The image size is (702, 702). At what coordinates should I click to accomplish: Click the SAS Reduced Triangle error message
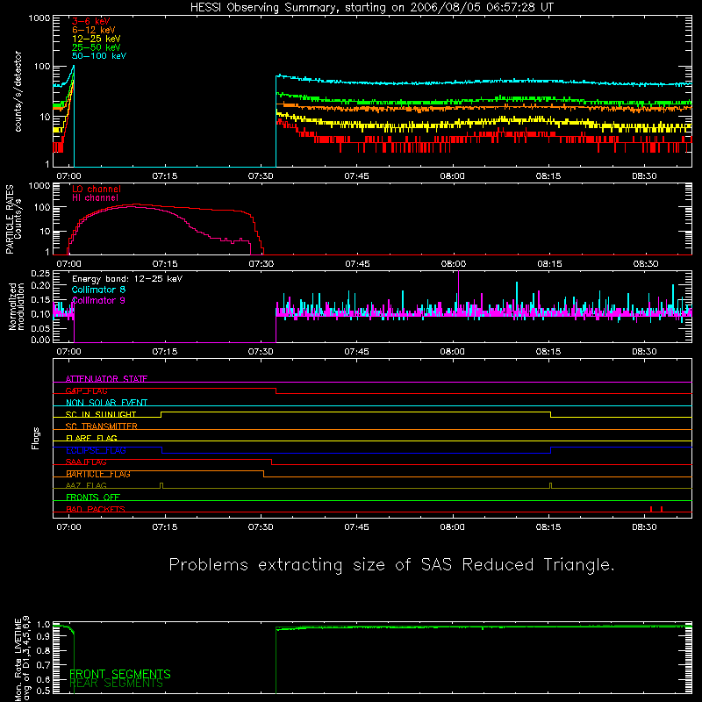(x=391, y=565)
